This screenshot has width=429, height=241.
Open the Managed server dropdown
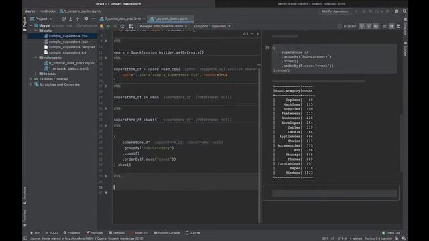coord(163,26)
